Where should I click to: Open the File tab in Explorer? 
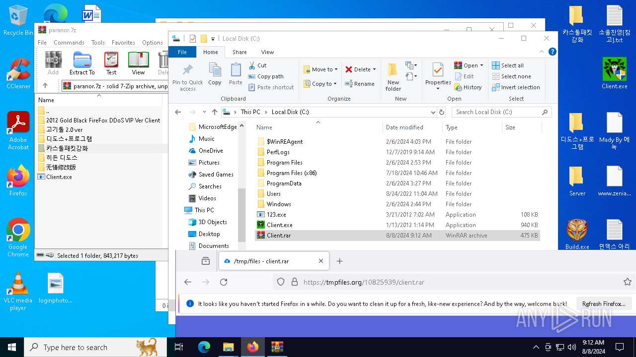(182, 52)
